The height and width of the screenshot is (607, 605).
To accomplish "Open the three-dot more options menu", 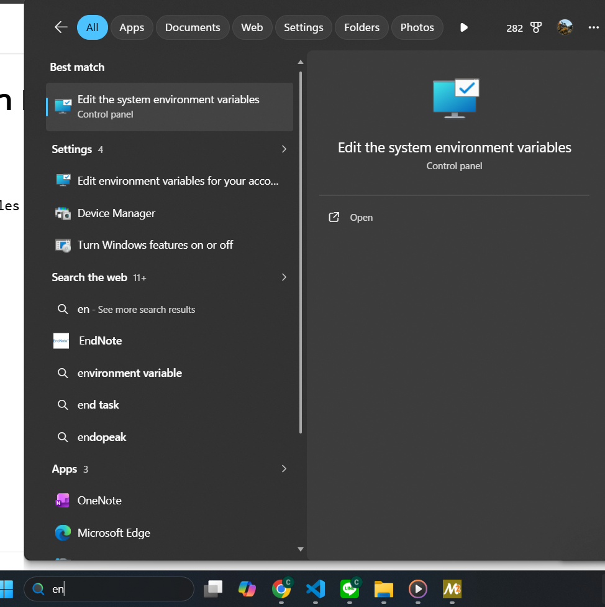I will [593, 27].
